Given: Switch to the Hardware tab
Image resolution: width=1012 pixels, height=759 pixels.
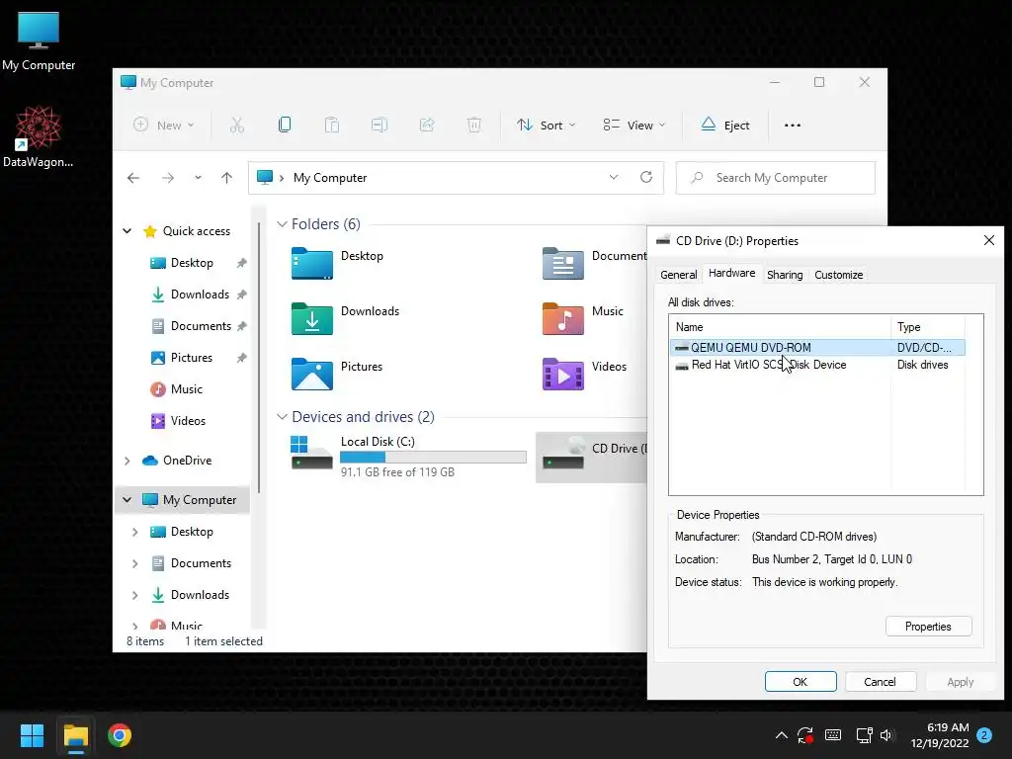Looking at the screenshot, I should pyautogui.click(x=732, y=273).
